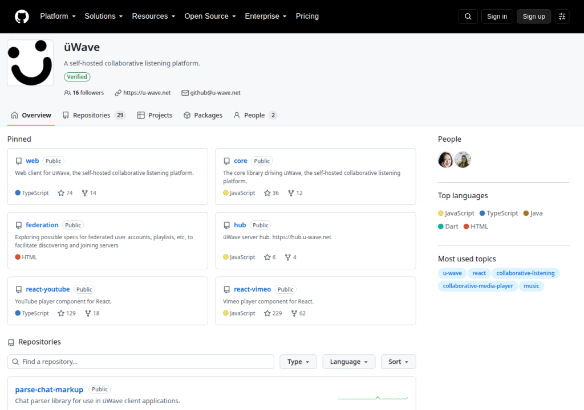Image resolution: width=584 pixels, height=410 pixels.
Task: Open the core repository link
Action: [241, 161]
